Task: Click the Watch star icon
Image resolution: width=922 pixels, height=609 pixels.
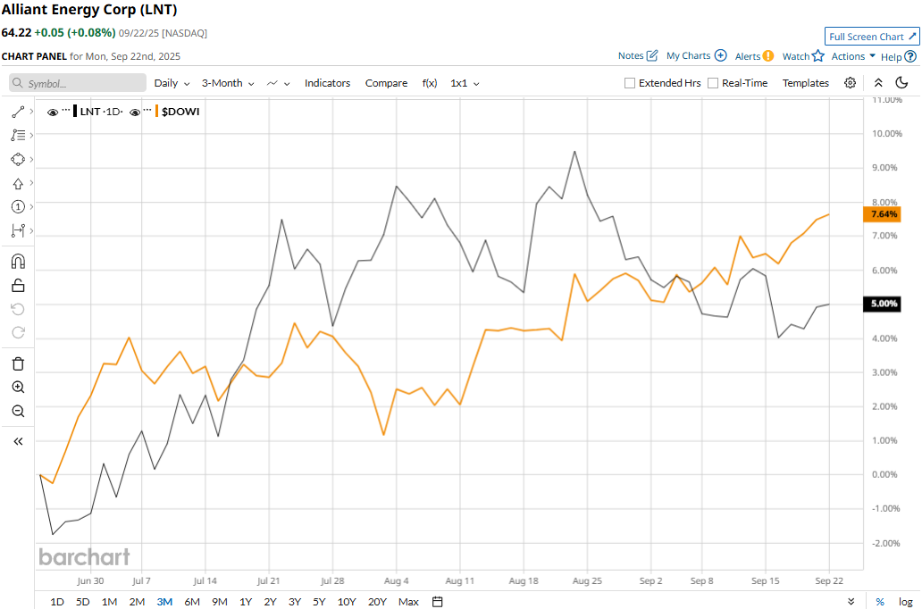Action: pyautogui.click(x=818, y=56)
